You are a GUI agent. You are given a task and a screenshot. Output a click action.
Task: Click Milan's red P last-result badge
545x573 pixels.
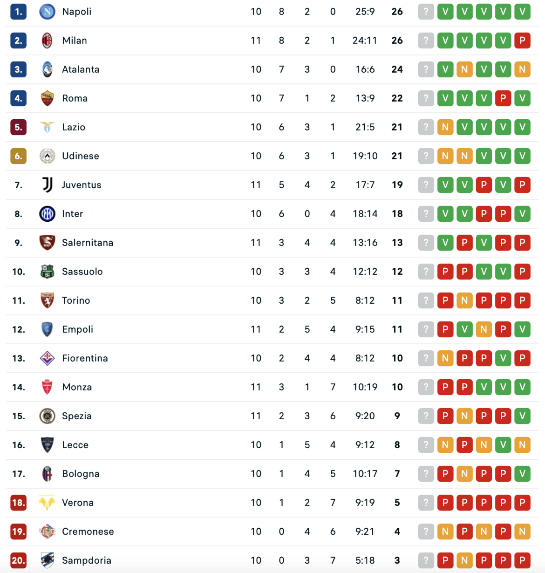pos(522,41)
